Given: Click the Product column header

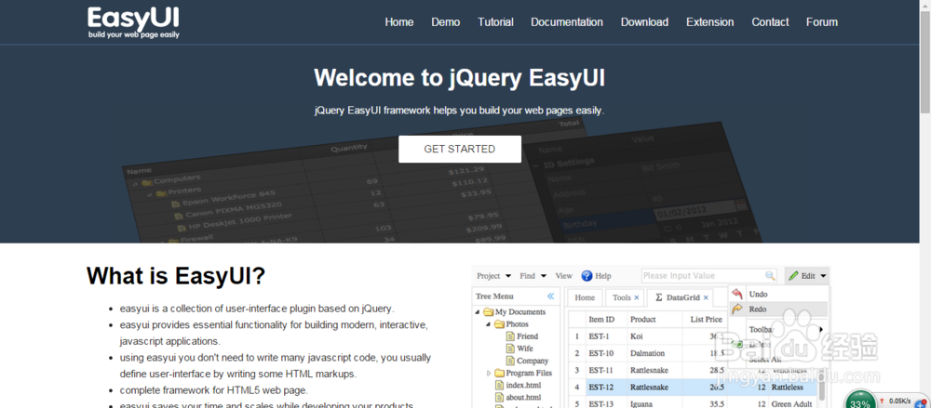Looking at the screenshot, I should [654, 319].
